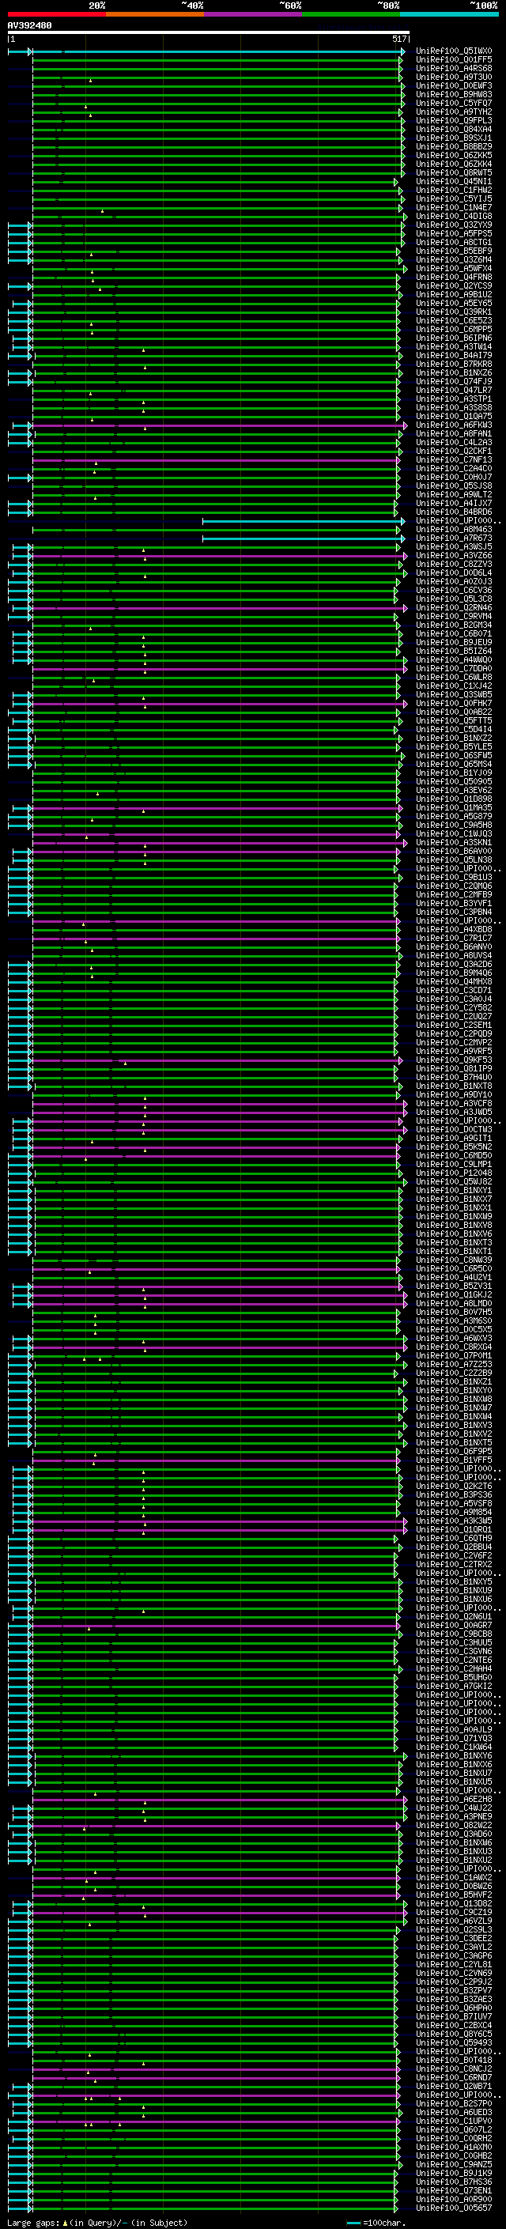
Task: Open hit UniRef100_A7R673
Action: [x=454, y=538]
